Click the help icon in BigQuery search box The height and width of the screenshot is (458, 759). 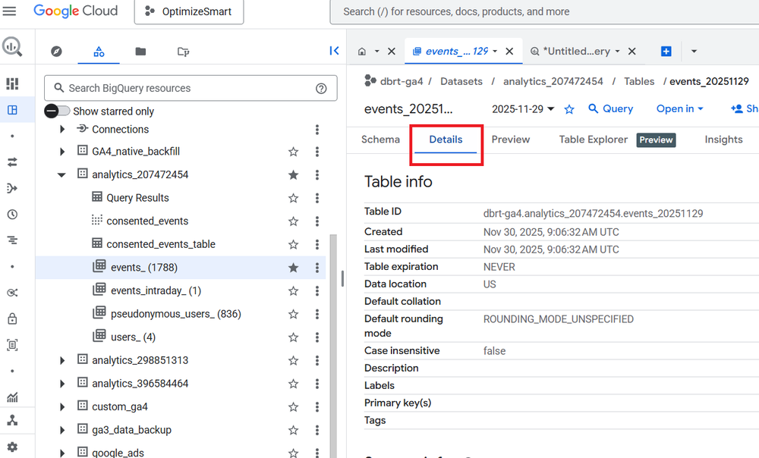point(321,88)
